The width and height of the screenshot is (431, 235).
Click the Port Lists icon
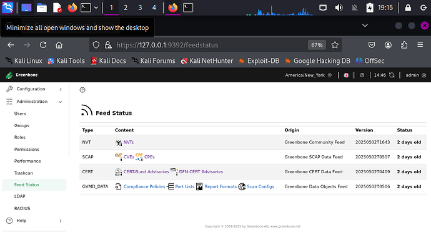click(x=171, y=186)
